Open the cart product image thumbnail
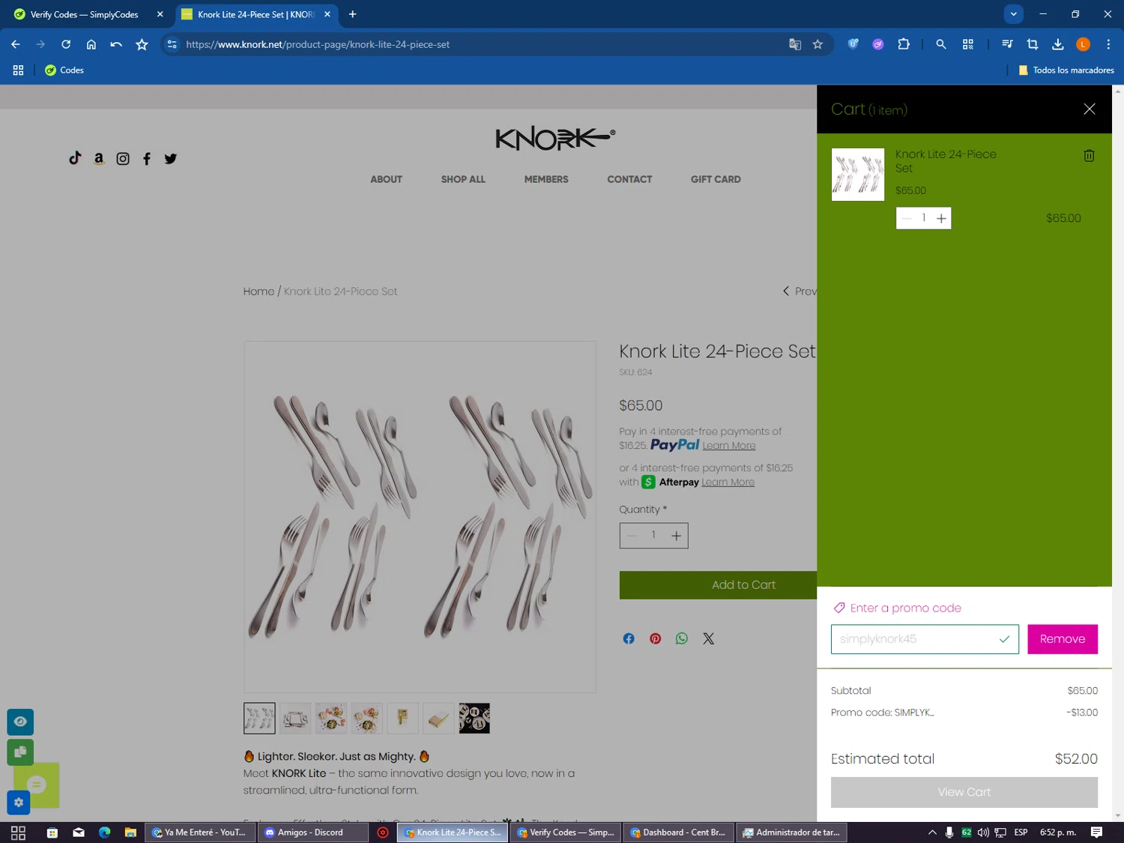 858,175
